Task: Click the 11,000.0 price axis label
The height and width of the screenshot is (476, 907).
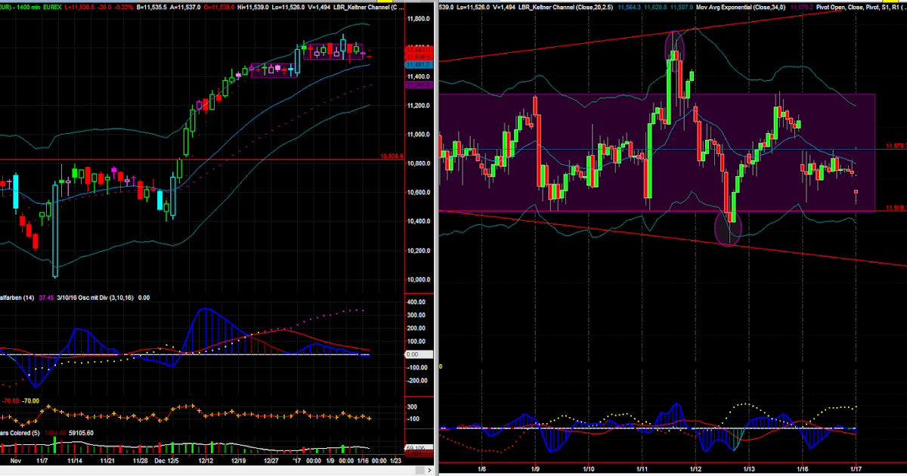Action: pos(419,134)
